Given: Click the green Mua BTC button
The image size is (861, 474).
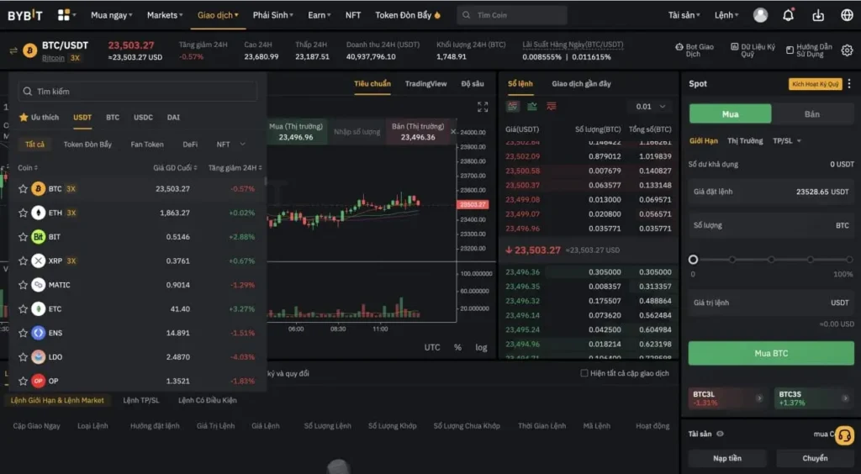Looking at the screenshot, I should [x=771, y=353].
